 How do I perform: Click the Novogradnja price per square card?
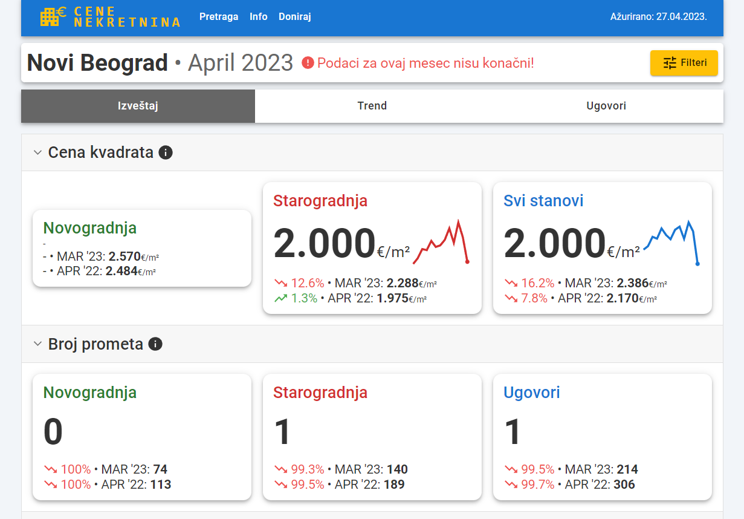[x=141, y=248]
